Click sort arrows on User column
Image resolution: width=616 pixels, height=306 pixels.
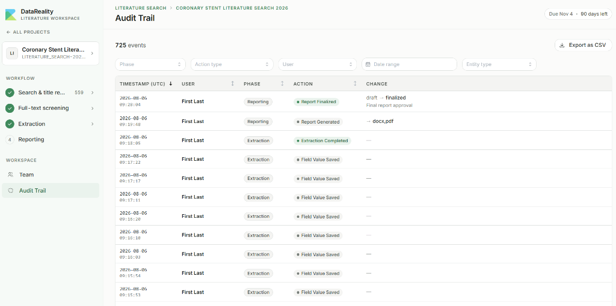click(x=233, y=83)
